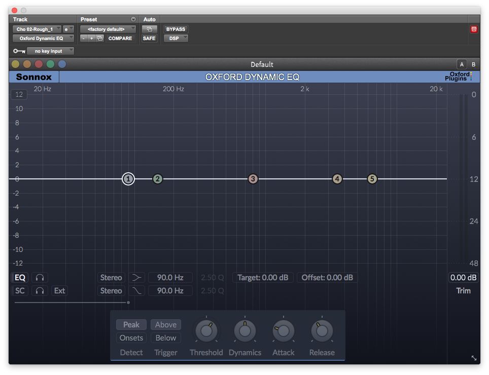The height and width of the screenshot is (375, 489).
Task: Select previous preset with minus button
Action: click(84, 39)
